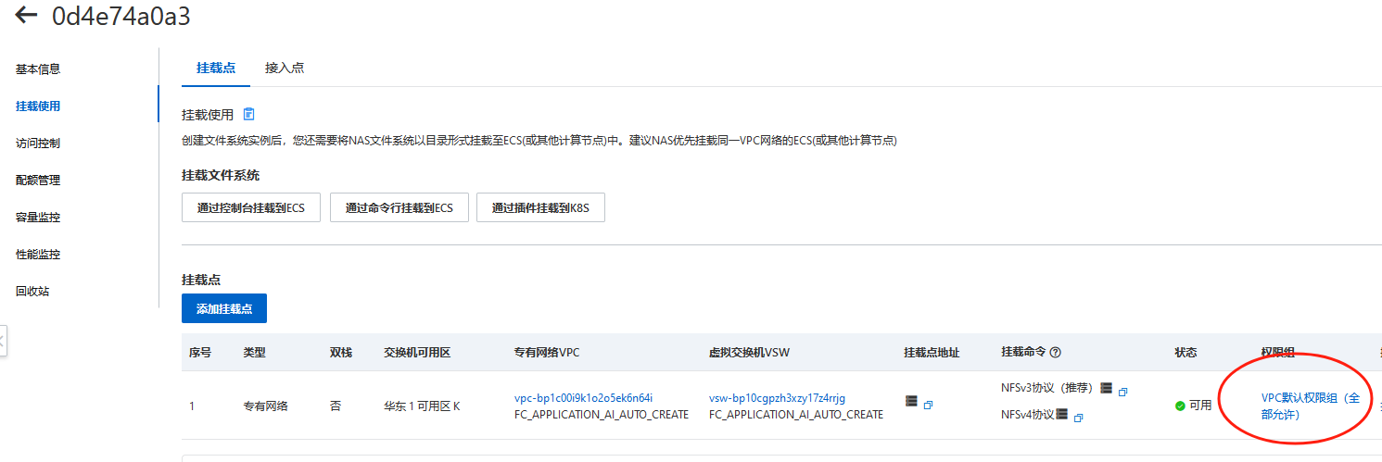Switch to the 挂载点 tab
This screenshot has height=462, width=1382.
coord(216,68)
